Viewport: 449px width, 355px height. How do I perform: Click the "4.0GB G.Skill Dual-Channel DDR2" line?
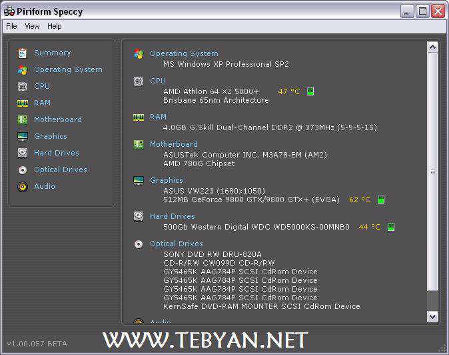[x=270, y=127]
